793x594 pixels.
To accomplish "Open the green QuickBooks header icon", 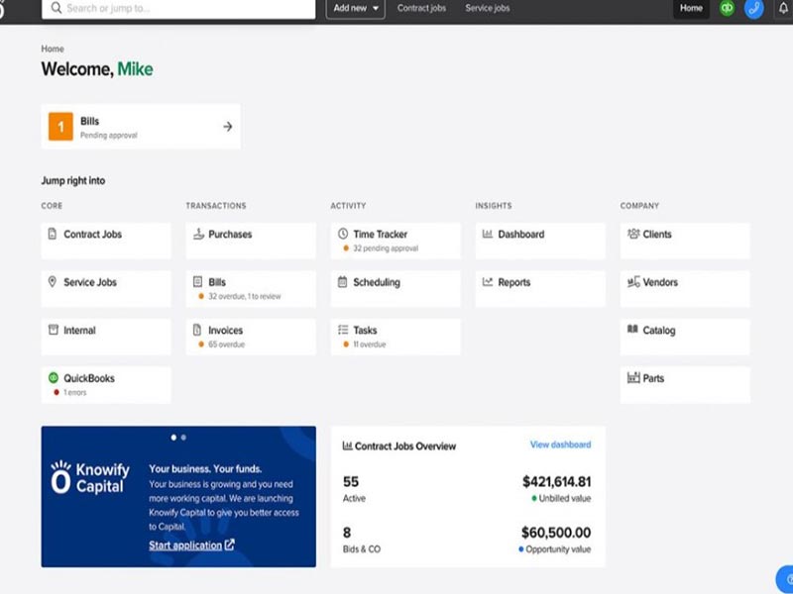I will tap(727, 8).
